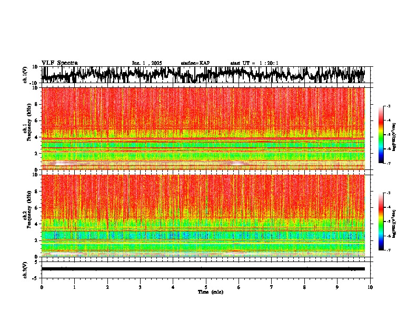Click the "-3" label on ch.2 colorbar

(x=389, y=193)
